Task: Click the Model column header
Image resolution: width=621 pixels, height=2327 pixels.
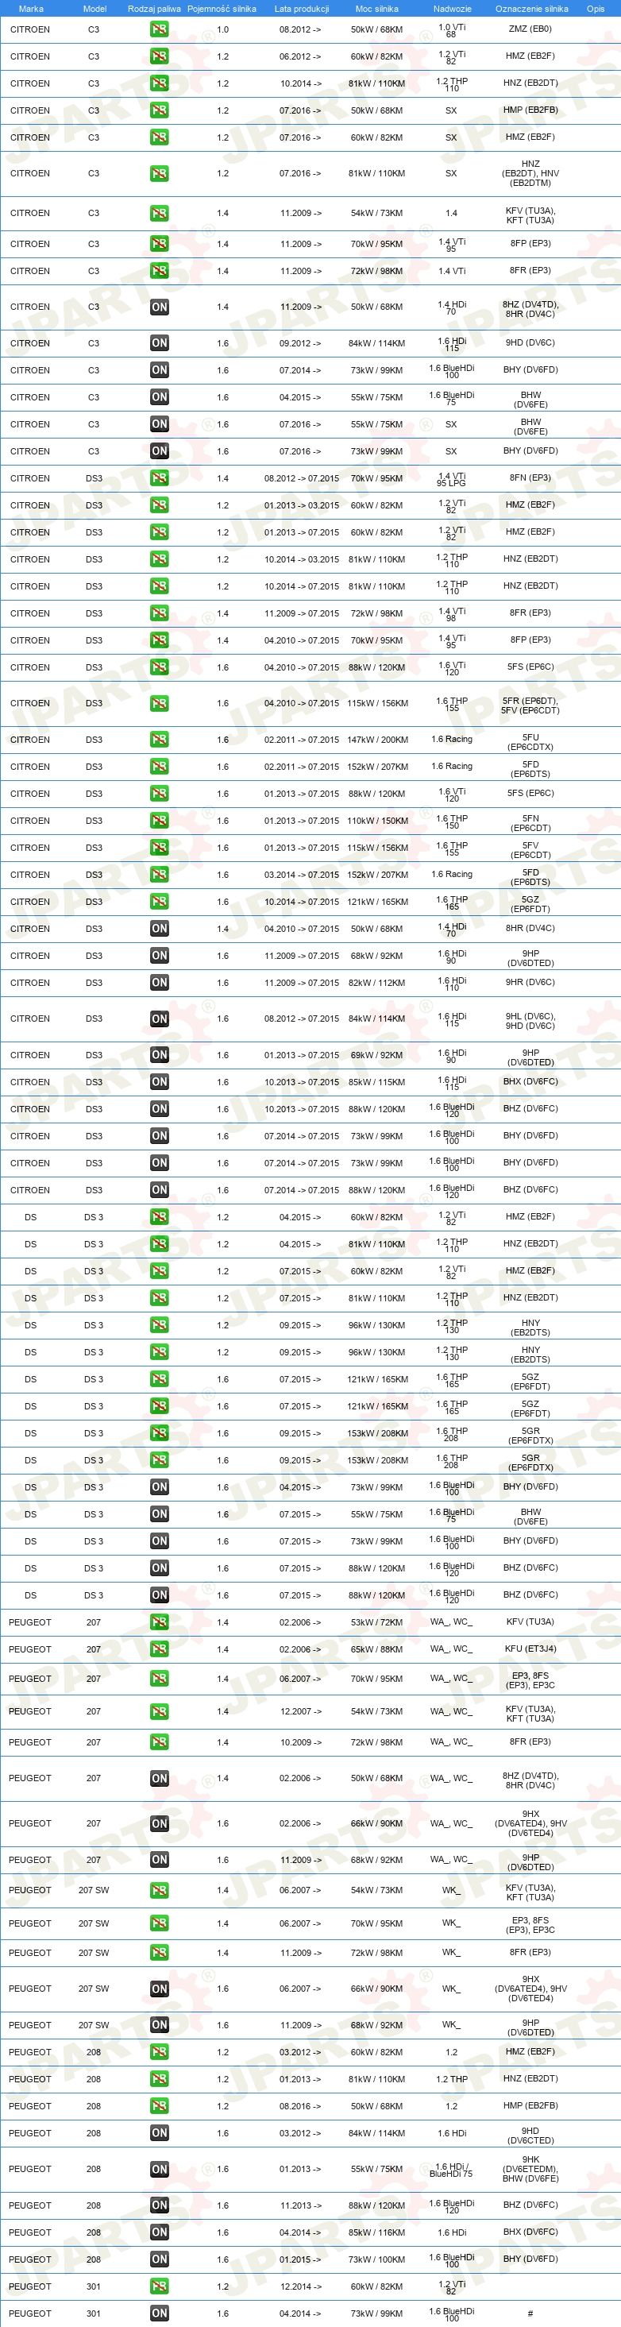Action: pyautogui.click(x=94, y=9)
